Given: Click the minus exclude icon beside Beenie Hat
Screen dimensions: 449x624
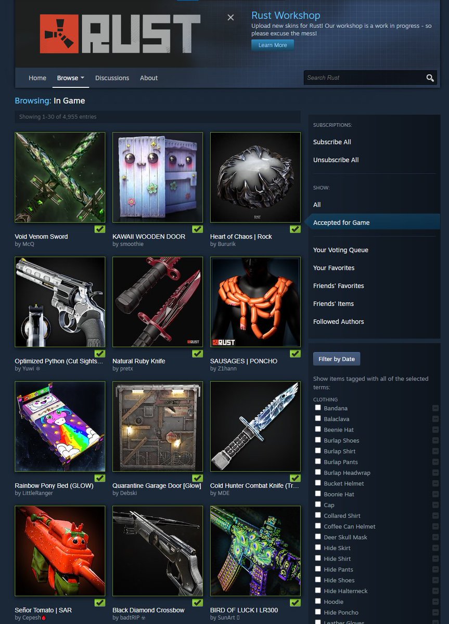Looking at the screenshot, I should pos(435,430).
